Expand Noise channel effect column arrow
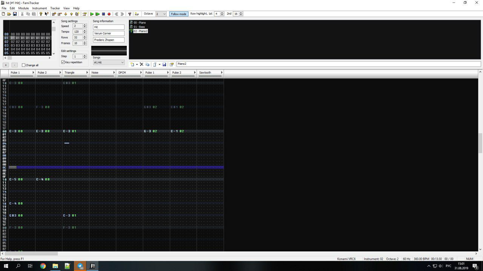483x271 pixels. 114,72
